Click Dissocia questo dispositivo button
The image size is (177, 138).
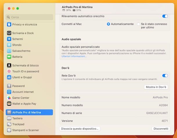coord(80,129)
